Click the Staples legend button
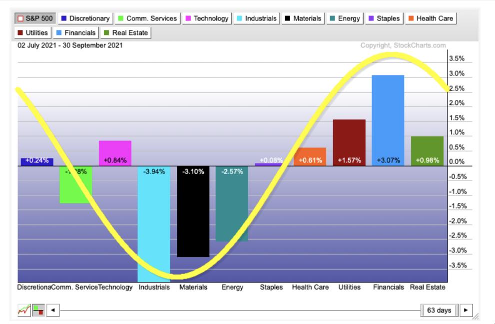Viewport: 495px width, 324px height. pyautogui.click(x=384, y=18)
